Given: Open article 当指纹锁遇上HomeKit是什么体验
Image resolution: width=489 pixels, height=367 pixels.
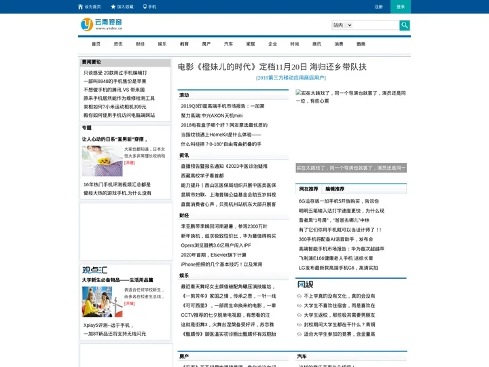Looking at the screenshot, I should tap(221, 135).
